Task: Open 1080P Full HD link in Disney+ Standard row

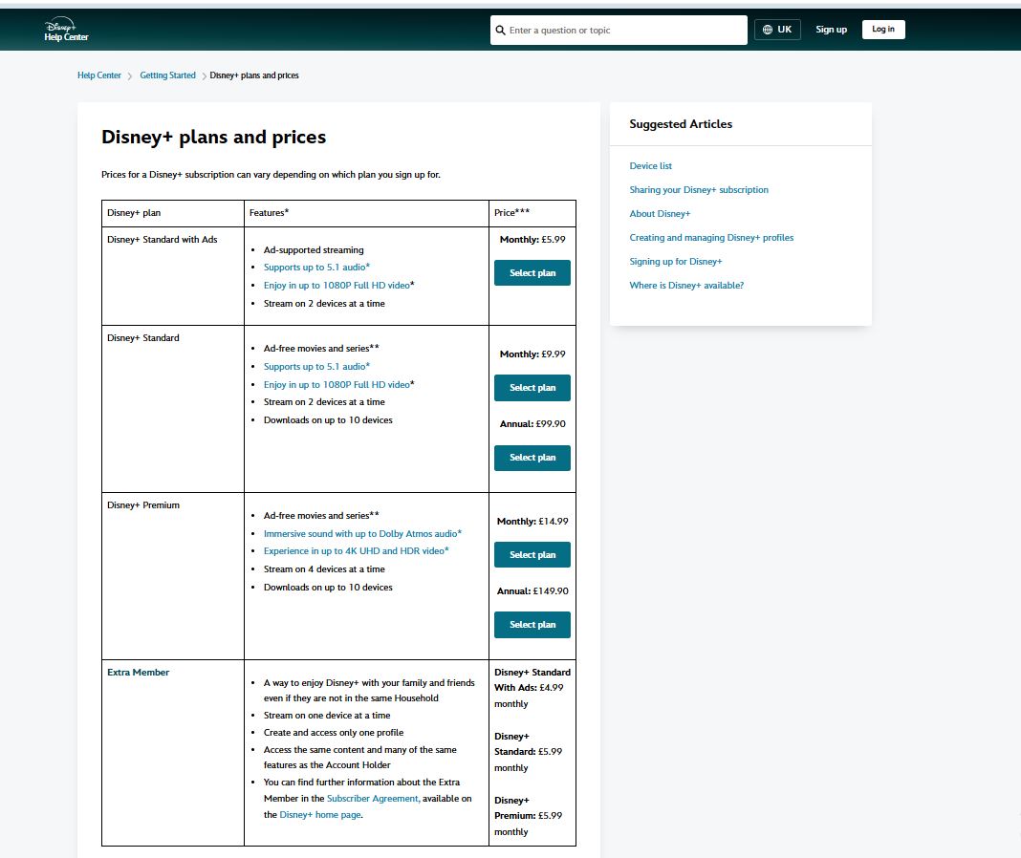Action: 338,385
